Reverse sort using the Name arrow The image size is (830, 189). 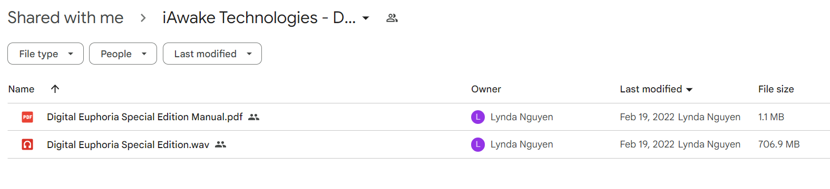pos(55,89)
